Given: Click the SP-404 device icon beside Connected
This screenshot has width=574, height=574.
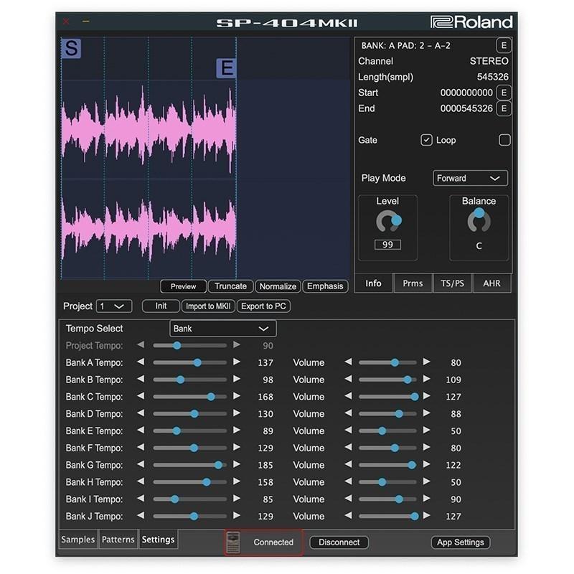Looking at the screenshot, I should point(232,542).
